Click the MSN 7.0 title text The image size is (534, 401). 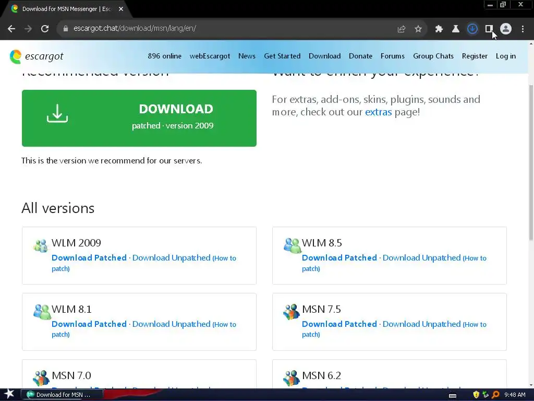71,375
